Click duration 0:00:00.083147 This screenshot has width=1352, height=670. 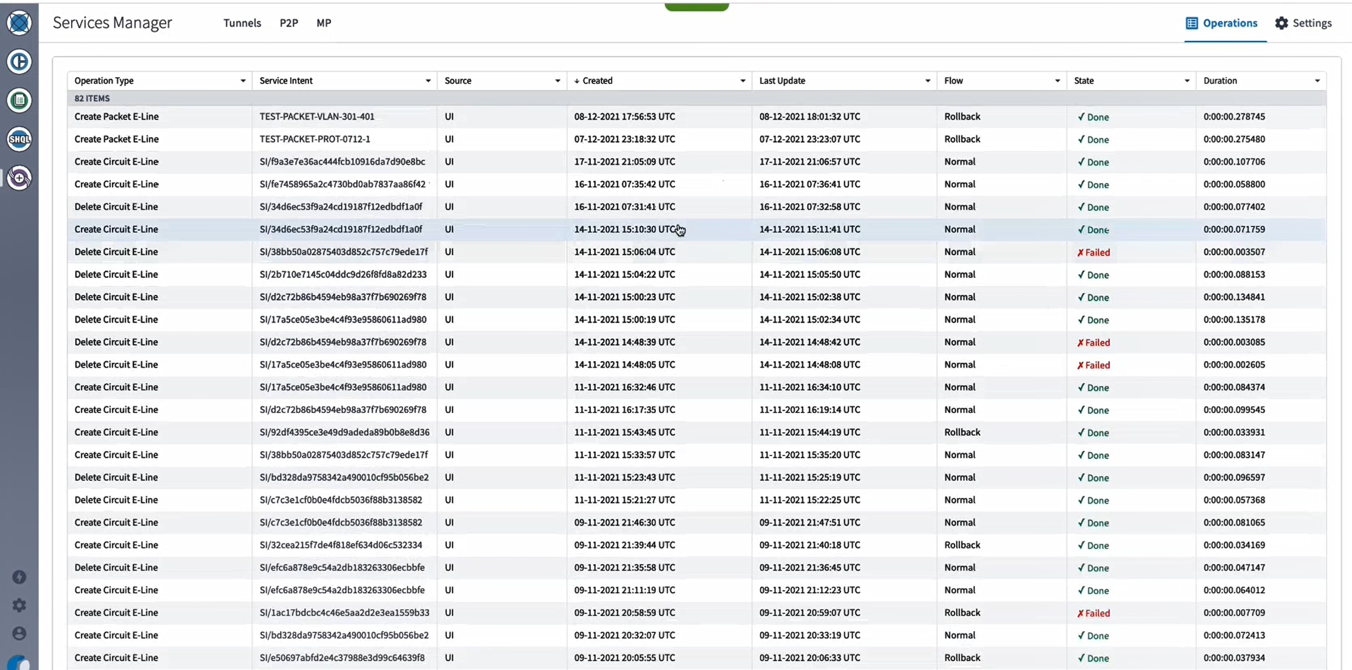click(1235, 454)
